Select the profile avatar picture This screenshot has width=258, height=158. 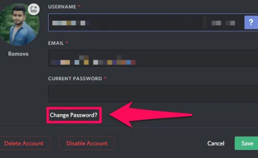[19, 24]
